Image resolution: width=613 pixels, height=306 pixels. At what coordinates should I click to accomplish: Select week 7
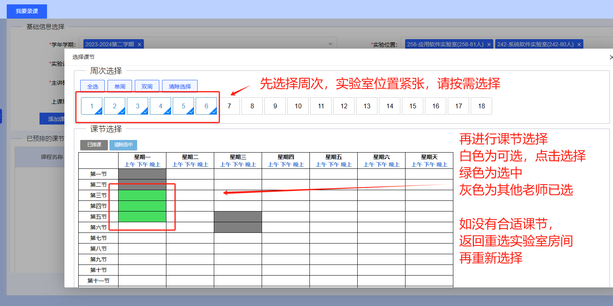point(229,106)
